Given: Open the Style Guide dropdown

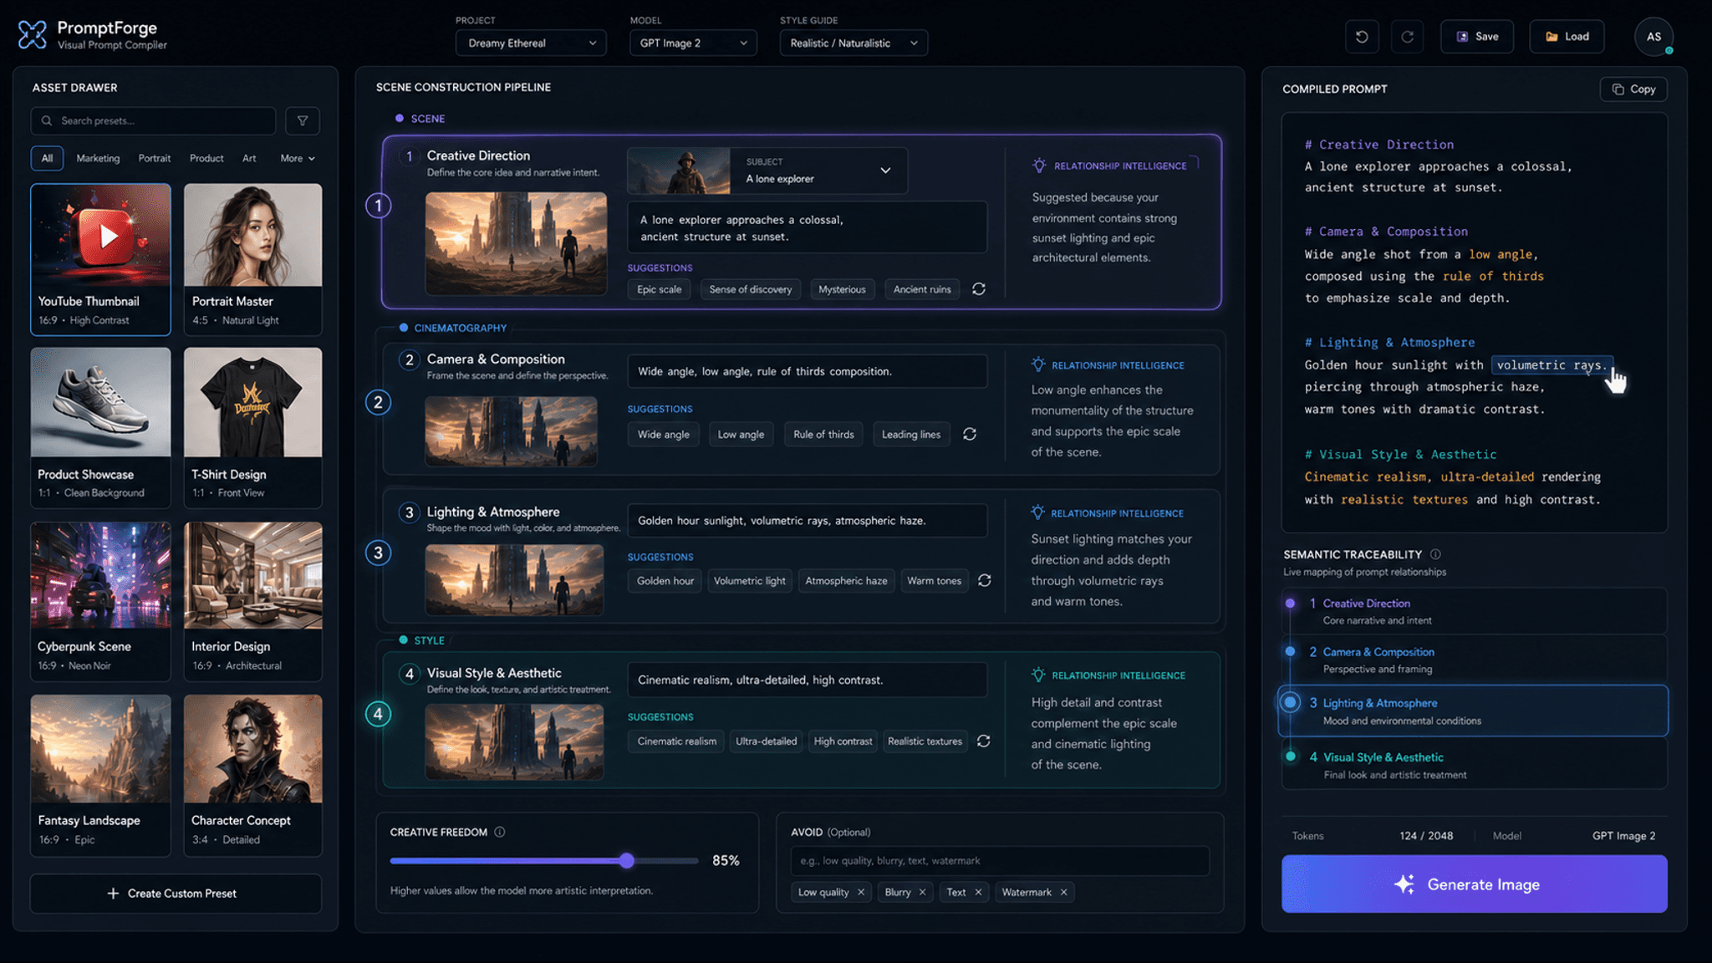Looking at the screenshot, I should coord(853,43).
